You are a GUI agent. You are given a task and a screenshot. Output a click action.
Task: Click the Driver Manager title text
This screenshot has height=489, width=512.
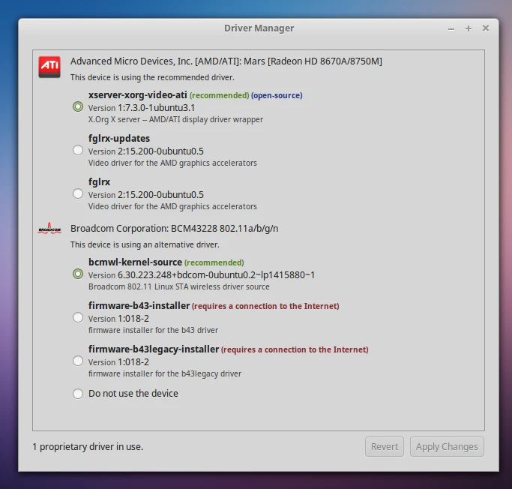click(259, 28)
